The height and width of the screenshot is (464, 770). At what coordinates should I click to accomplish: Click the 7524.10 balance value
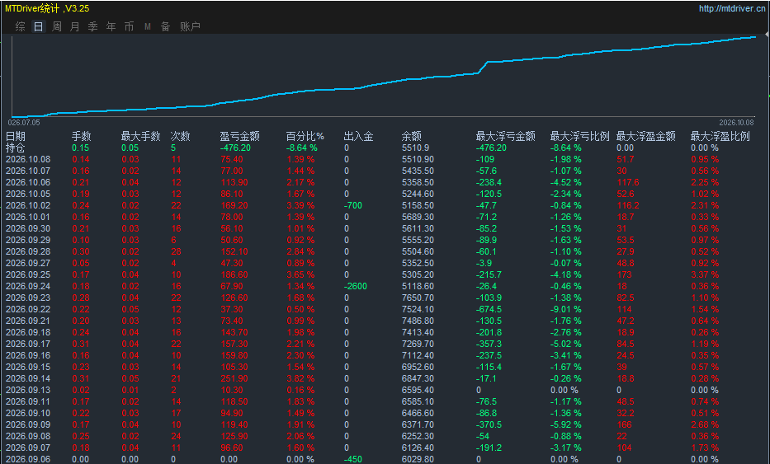[418, 310]
